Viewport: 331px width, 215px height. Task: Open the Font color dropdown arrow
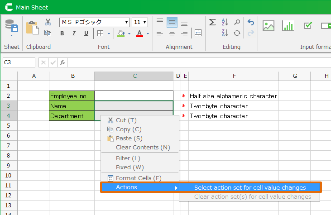tap(148, 33)
